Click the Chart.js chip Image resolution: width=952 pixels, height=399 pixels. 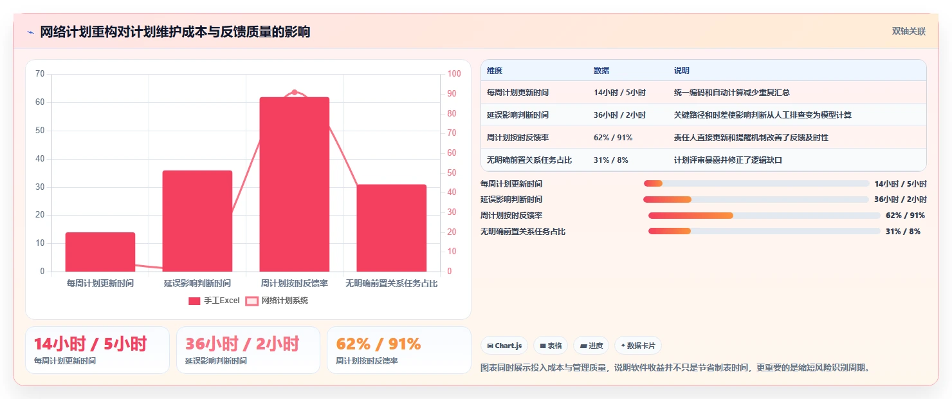(504, 346)
